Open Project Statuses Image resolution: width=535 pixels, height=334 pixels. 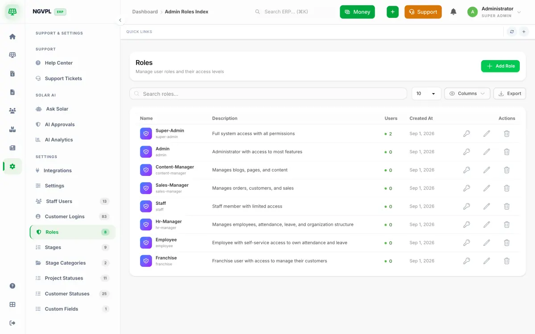[72, 278]
